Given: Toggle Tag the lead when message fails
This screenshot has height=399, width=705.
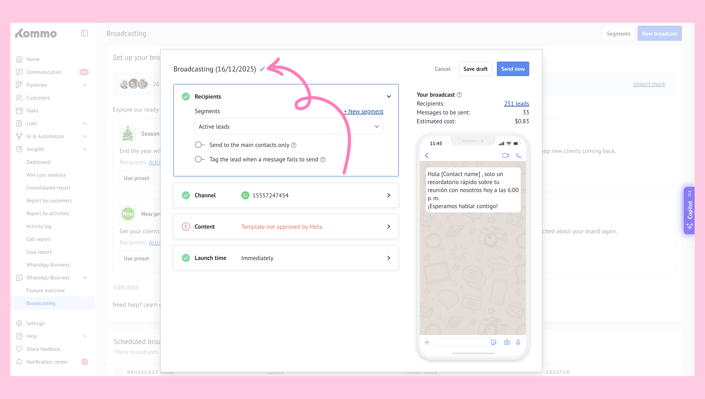Looking at the screenshot, I should [200, 159].
